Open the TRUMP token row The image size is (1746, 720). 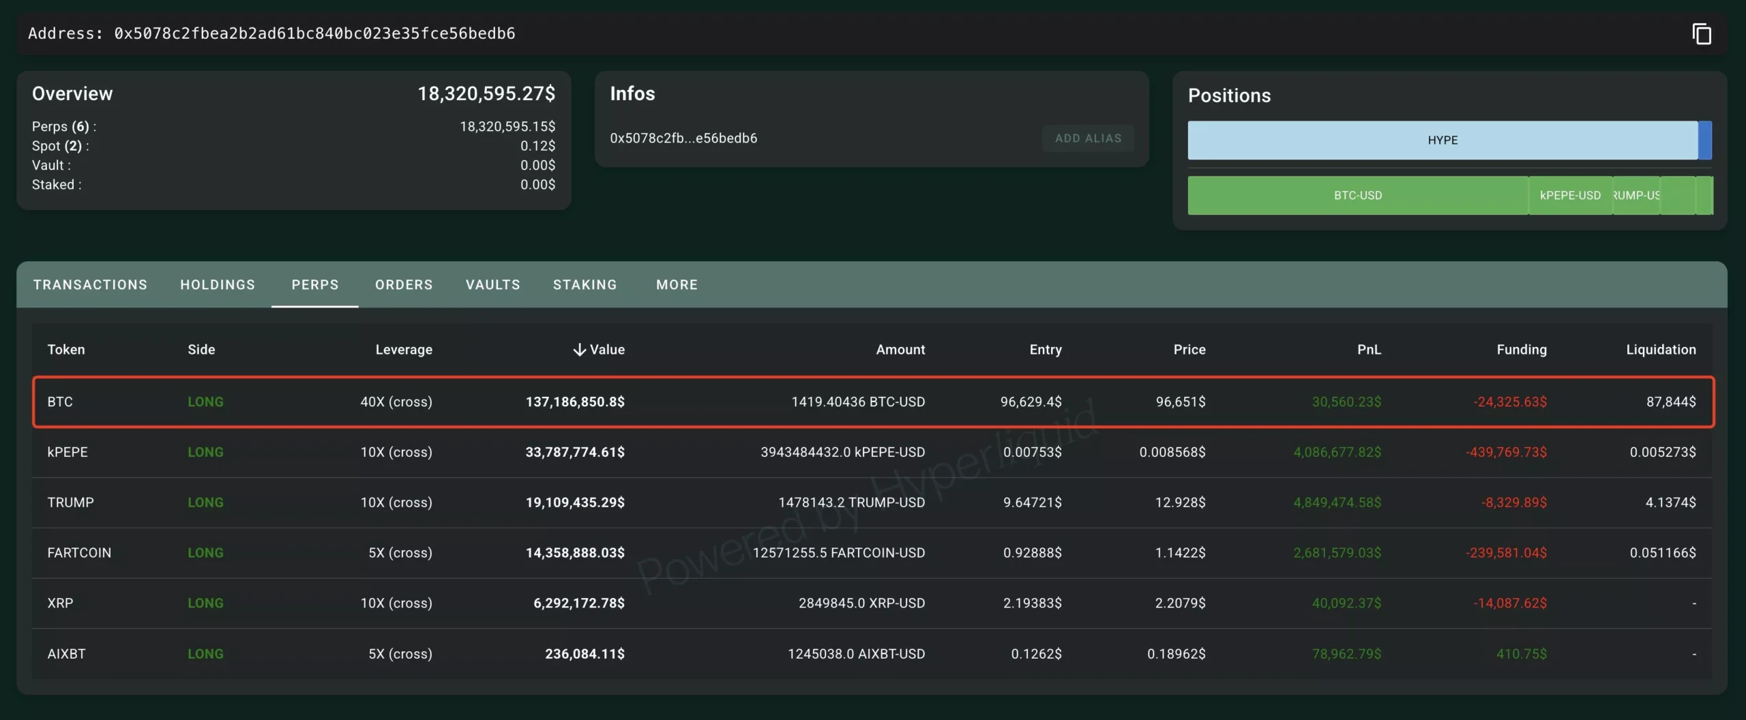pos(71,502)
